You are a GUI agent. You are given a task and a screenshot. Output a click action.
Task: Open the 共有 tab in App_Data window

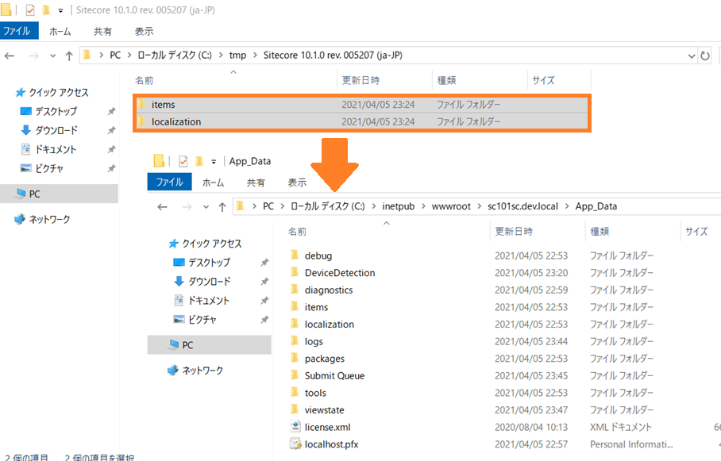(256, 182)
